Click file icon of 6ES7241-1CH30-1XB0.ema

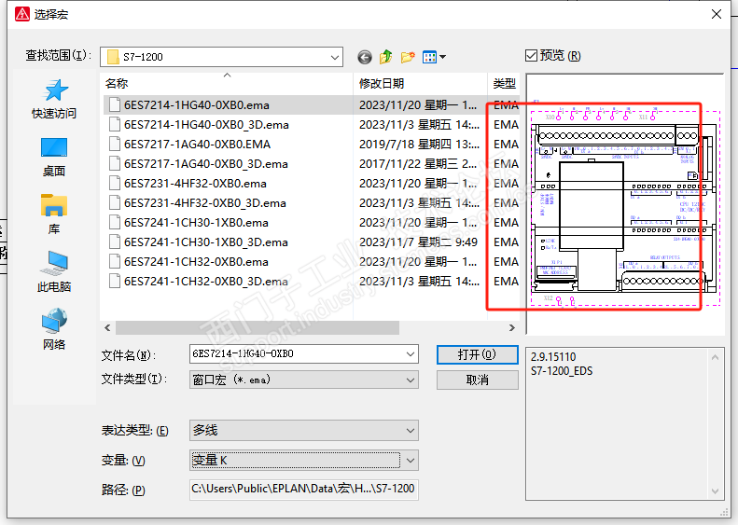pyautogui.click(x=115, y=222)
